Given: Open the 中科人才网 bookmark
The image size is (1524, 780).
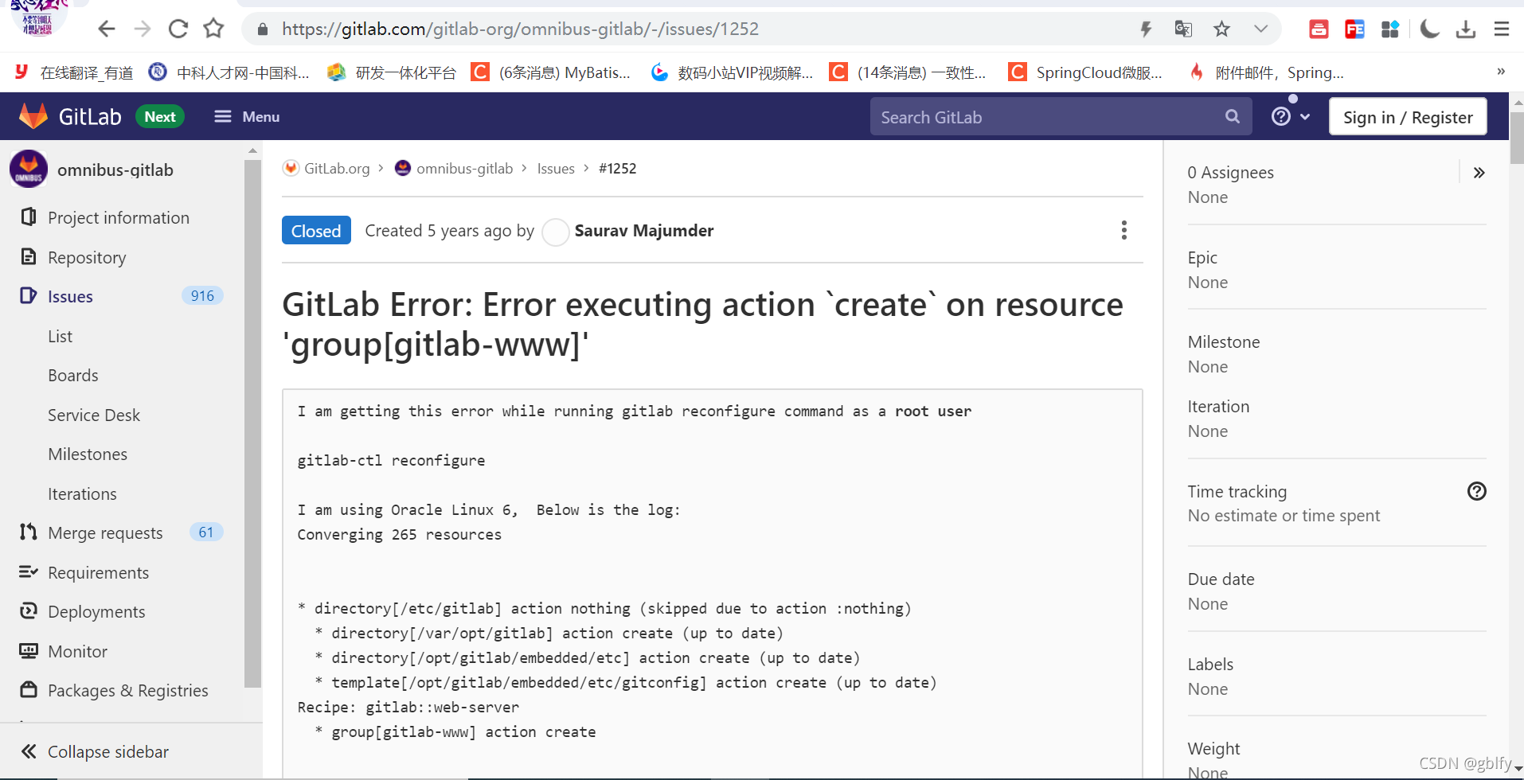Looking at the screenshot, I should pyautogui.click(x=229, y=72).
